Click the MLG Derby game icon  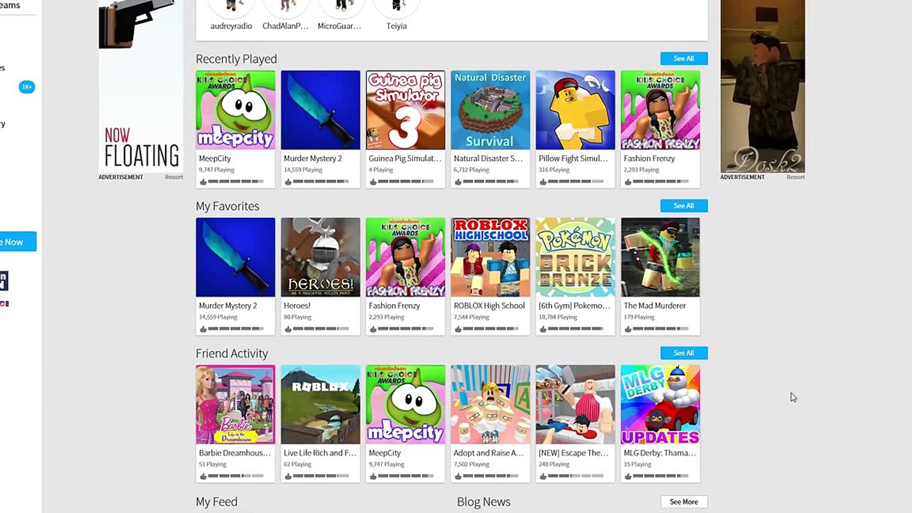[660, 405]
